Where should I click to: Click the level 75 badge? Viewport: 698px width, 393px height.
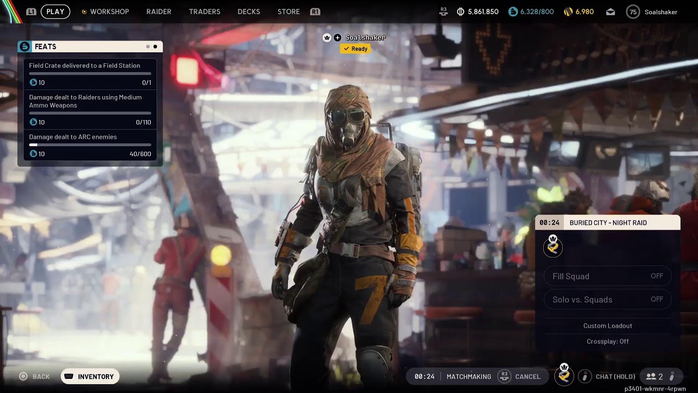(x=633, y=11)
